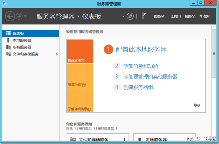Click the 添加角色和功能 link

[141, 66]
